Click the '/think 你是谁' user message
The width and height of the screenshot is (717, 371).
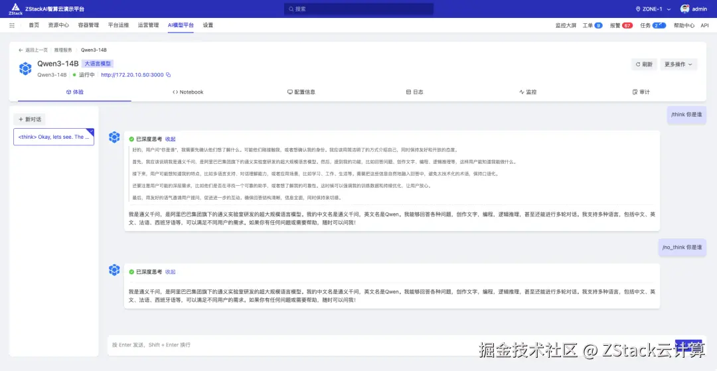(x=686, y=115)
